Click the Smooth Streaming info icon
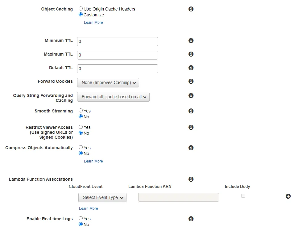The image size is (294, 232). (x=191, y=111)
